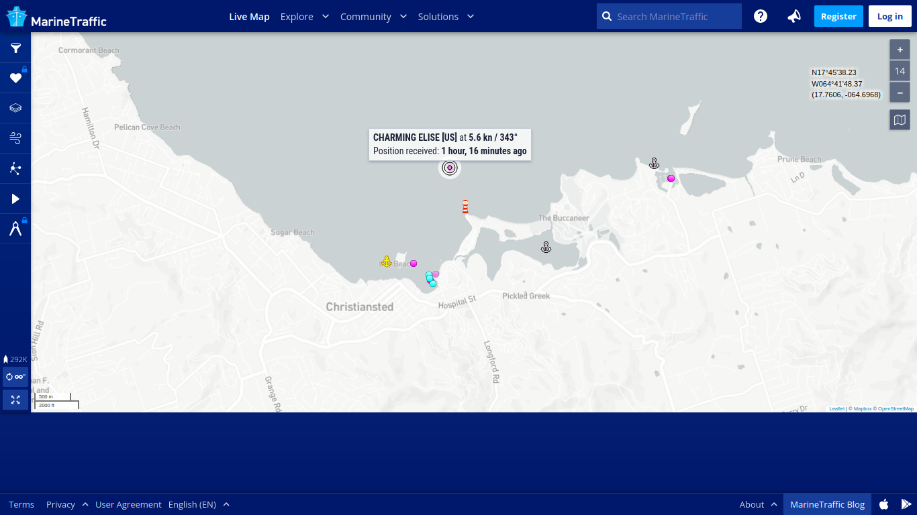Toggle fullscreen map mode

tap(15, 400)
